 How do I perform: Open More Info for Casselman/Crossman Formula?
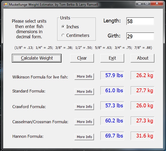tap(84, 122)
